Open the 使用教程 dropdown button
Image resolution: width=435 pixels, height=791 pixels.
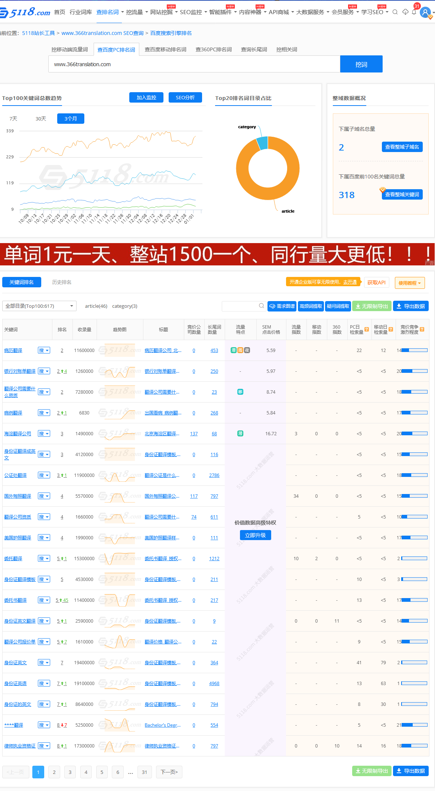[x=410, y=283]
